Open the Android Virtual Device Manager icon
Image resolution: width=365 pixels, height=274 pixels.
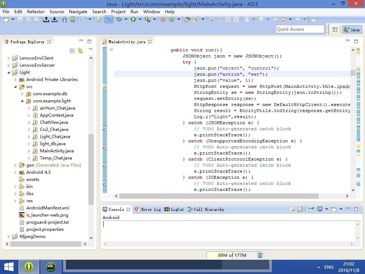73,20
